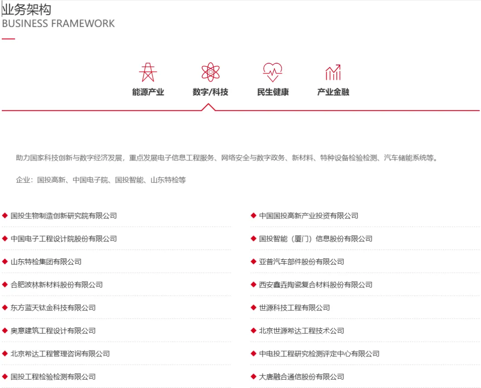Open 国投智能（厦门）信息股份有限公司 link

pos(316,239)
